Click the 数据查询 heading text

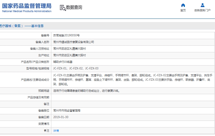point(74,7)
